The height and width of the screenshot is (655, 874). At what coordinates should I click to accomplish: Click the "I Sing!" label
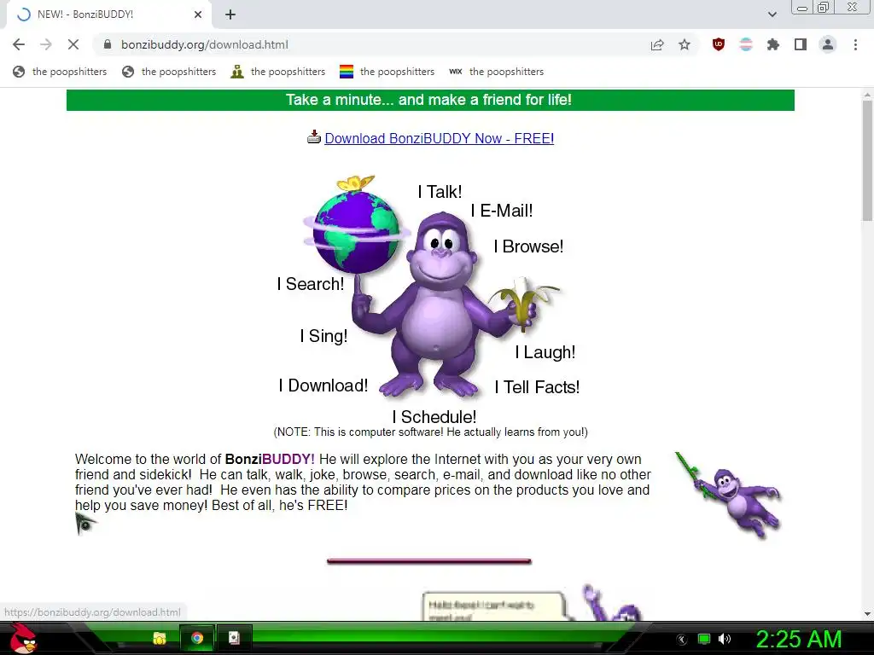coord(323,336)
